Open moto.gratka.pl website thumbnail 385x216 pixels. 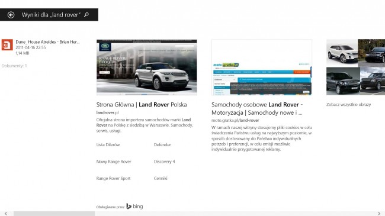coord(262,67)
